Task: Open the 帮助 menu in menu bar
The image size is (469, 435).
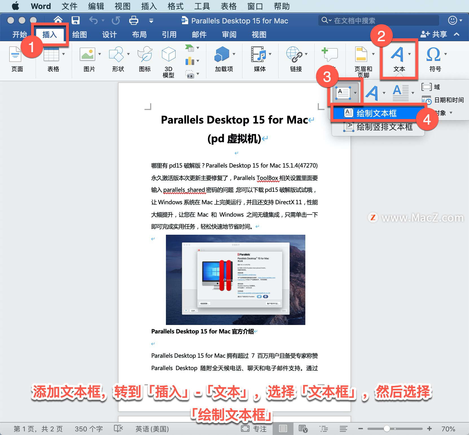Action: [282, 6]
